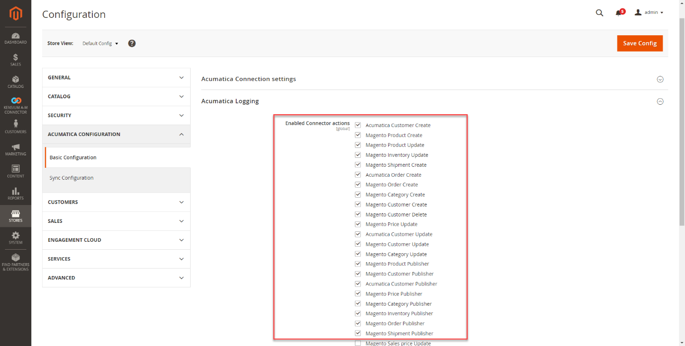Expand the Sales config section
This screenshot has width=685, height=346.
click(x=116, y=221)
